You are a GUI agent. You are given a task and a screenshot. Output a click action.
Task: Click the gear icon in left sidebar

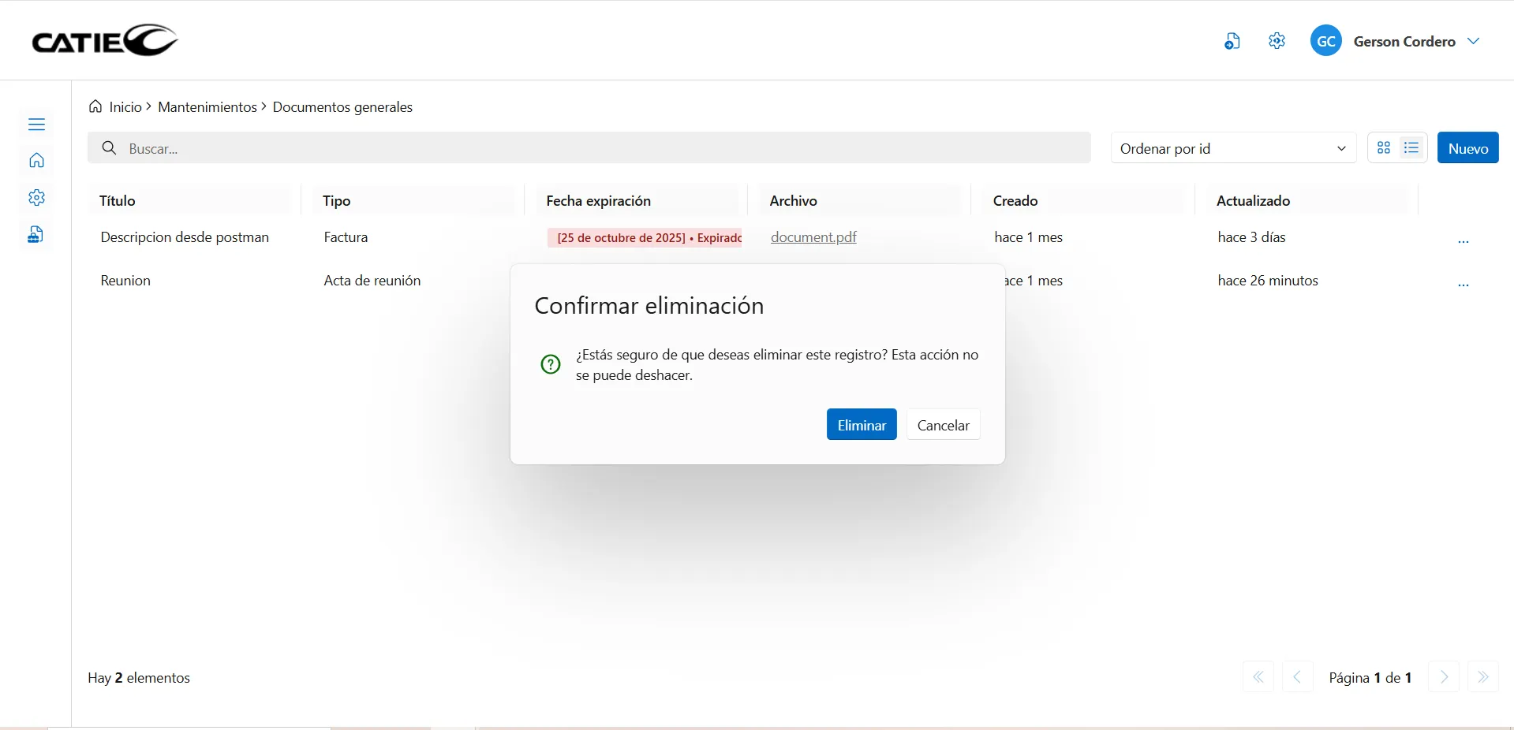point(36,198)
